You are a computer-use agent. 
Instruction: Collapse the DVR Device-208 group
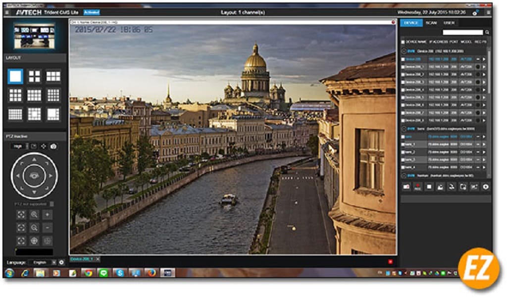click(x=404, y=51)
